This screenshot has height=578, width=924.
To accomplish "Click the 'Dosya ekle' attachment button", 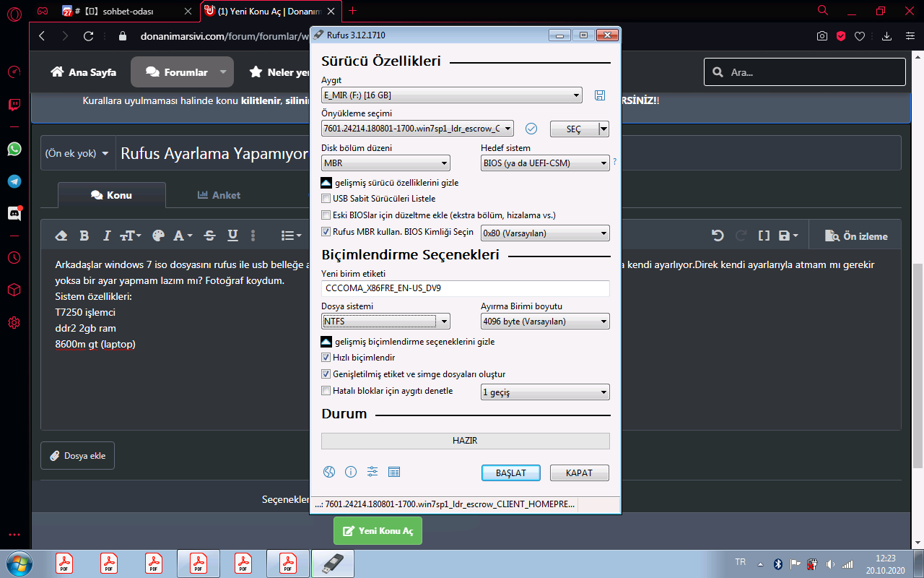I will point(78,456).
